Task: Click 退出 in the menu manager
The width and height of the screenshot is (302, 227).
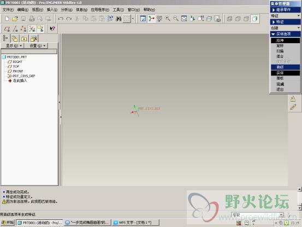Action: click(285, 90)
